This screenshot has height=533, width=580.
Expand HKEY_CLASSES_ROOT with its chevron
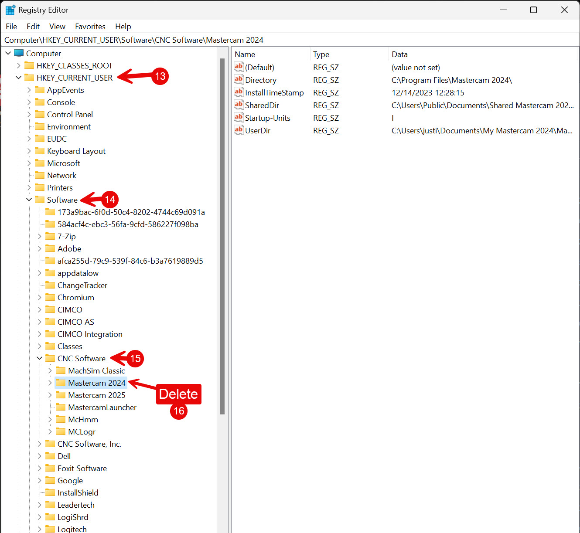pos(18,65)
